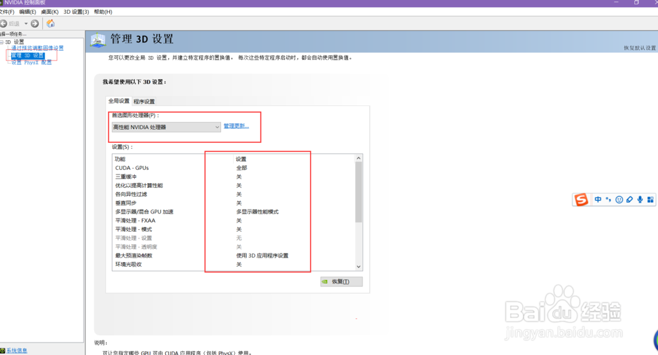Click the 管理更新... link
Viewport: 658px width, 355px height.
[x=236, y=126]
